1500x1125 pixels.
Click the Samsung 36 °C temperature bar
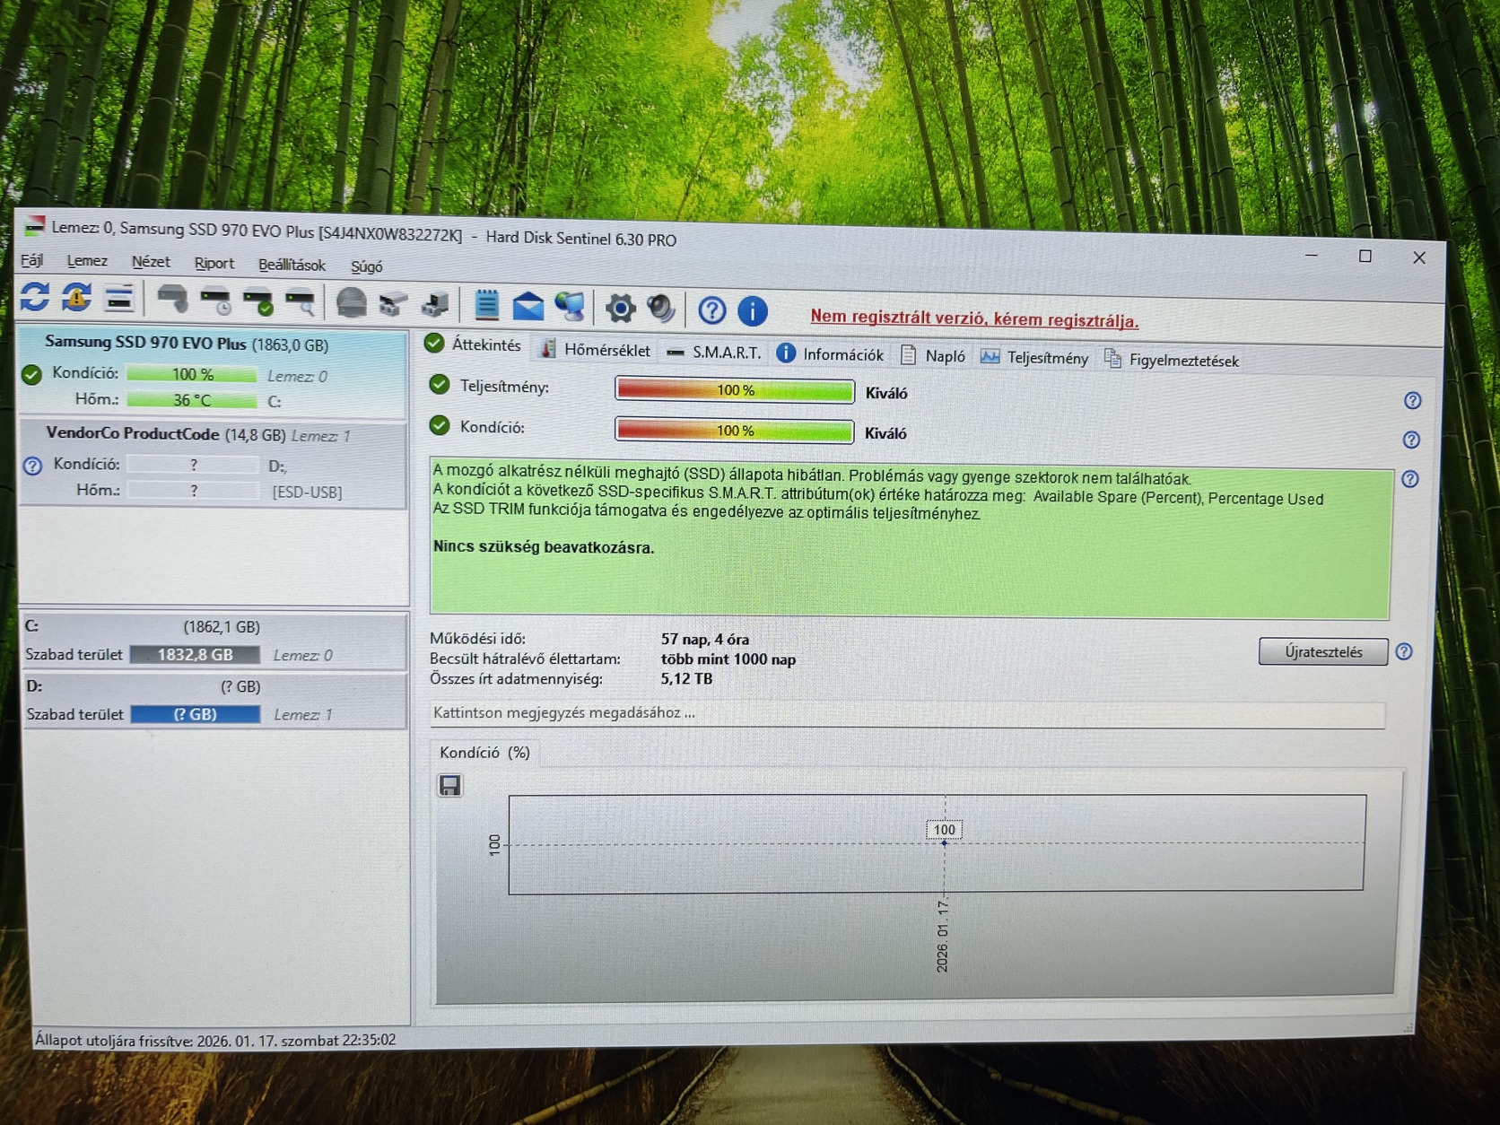pyautogui.click(x=192, y=400)
